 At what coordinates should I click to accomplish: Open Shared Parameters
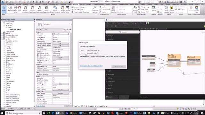coord(39,9)
